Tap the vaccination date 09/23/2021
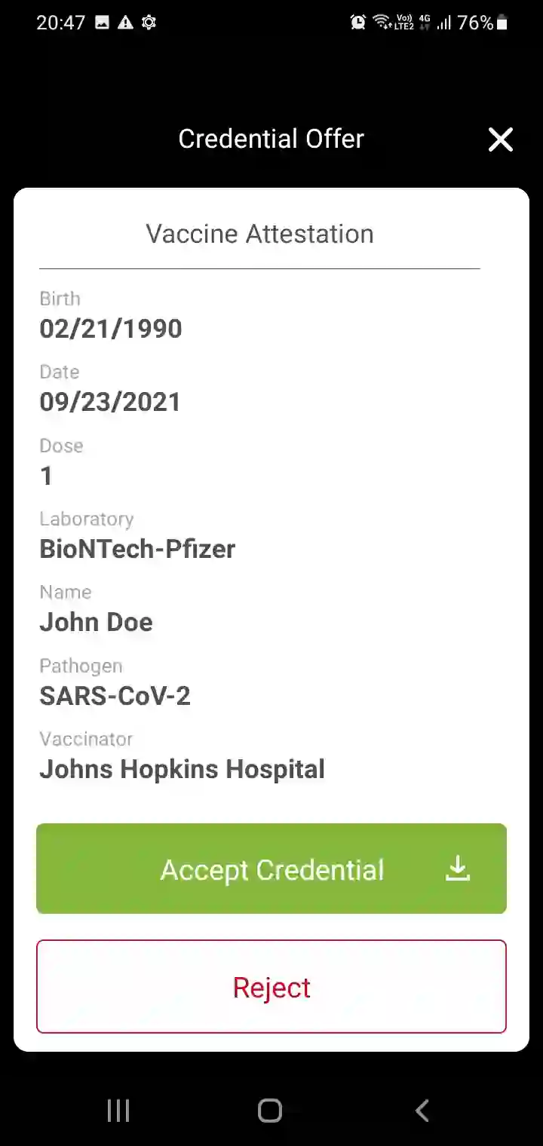 coord(110,402)
